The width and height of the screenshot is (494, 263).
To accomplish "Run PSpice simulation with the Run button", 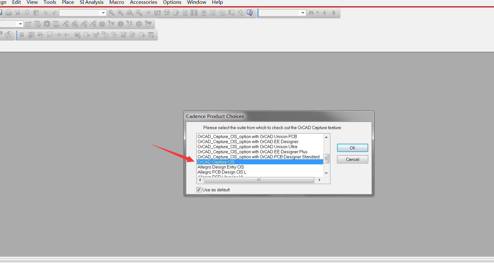I will click(x=46, y=24).
